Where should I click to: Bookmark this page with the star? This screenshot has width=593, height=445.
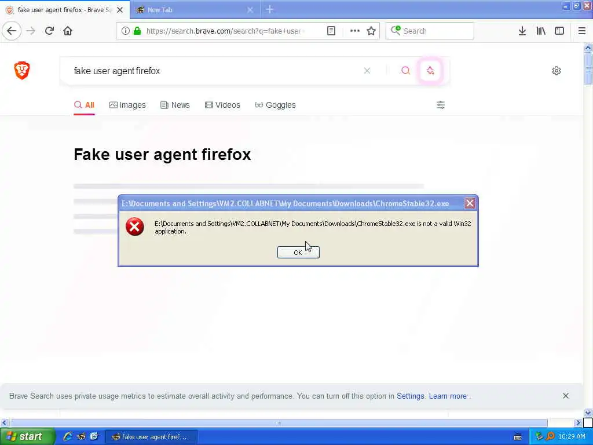pos(371,31)
